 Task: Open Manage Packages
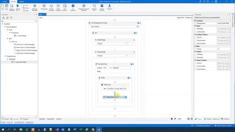click(x=35, y=7)
